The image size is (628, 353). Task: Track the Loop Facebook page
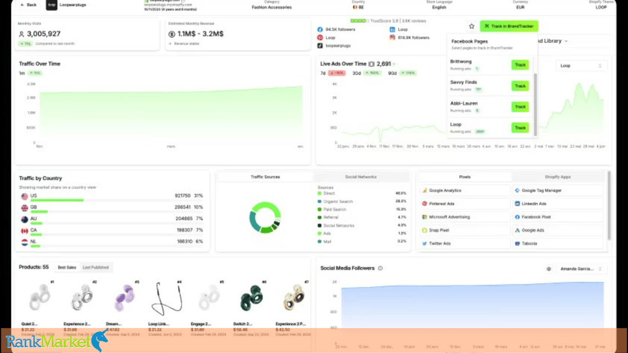520,128
